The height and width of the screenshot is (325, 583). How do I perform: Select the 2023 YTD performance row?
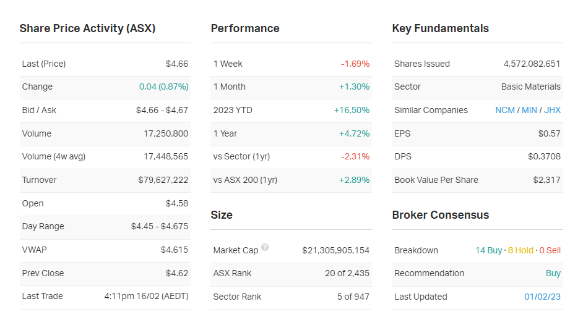coord(291,110)
